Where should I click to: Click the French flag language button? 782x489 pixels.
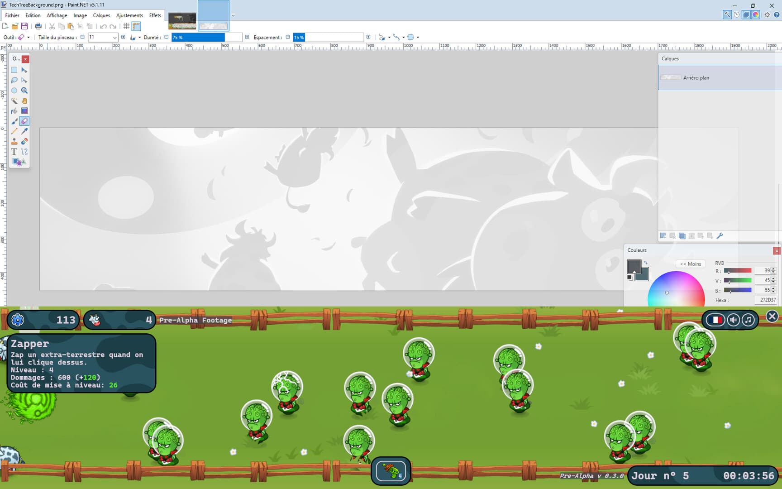pos(716,320)
